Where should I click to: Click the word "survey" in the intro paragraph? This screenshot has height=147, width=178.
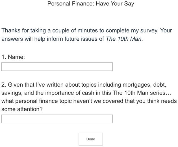point(149,30)
